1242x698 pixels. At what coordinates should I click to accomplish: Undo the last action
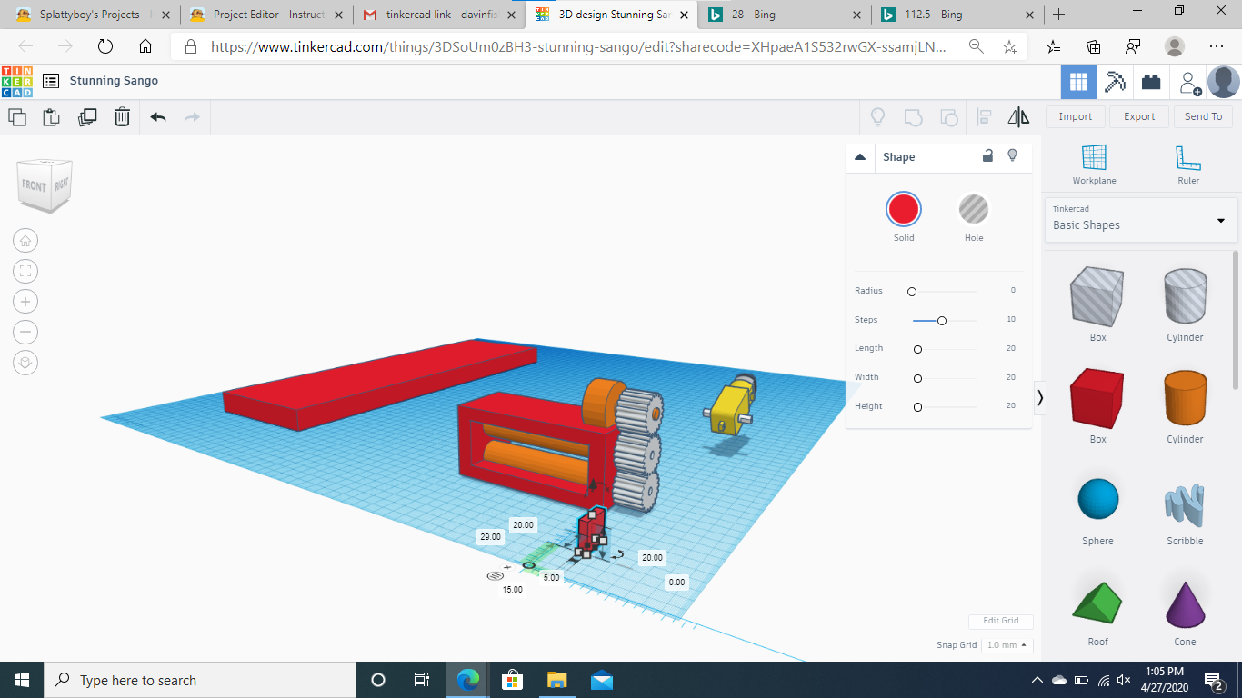[158, 116]
